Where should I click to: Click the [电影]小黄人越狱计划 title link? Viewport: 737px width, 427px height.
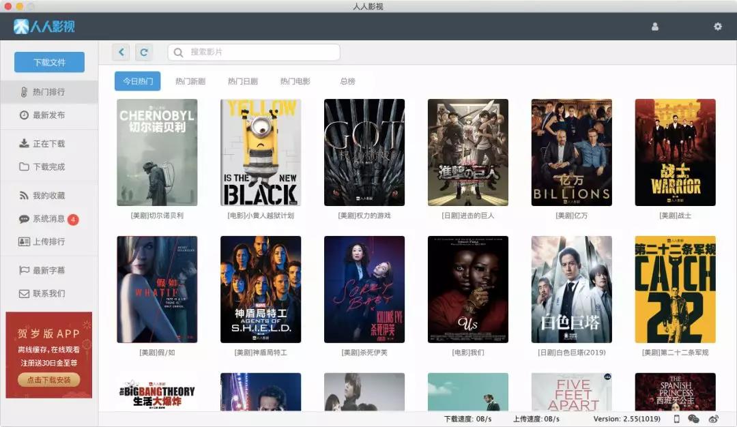pos(261,216)
